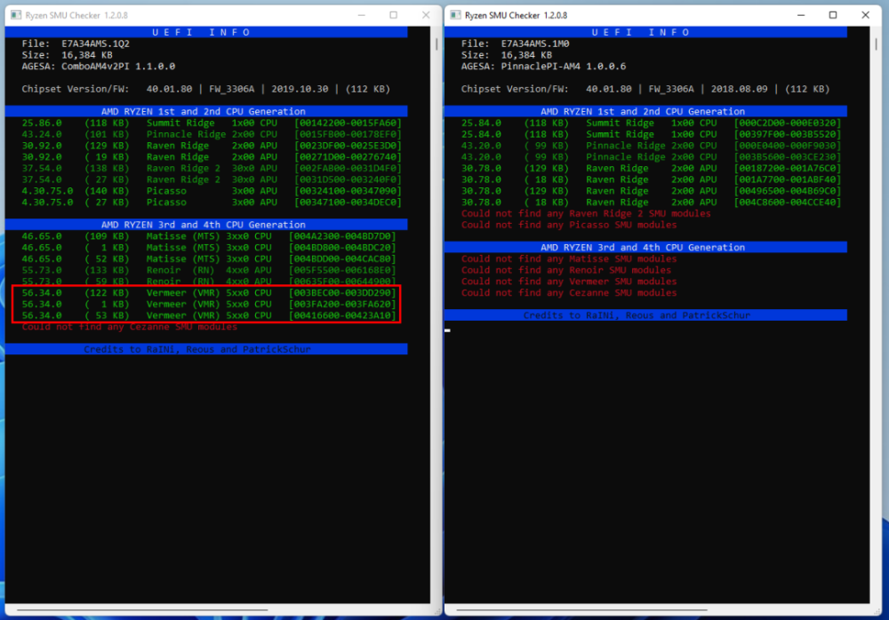
Task: Click the Picasso (140 KB) row
Action: click(x=212, y=191)
